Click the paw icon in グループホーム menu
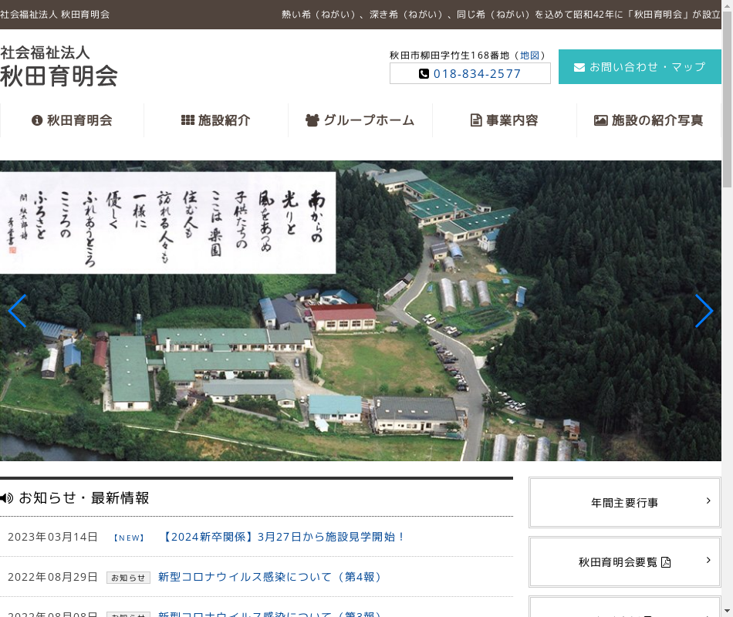The height and width of the screenshot is (617, 733). point(312,120)
